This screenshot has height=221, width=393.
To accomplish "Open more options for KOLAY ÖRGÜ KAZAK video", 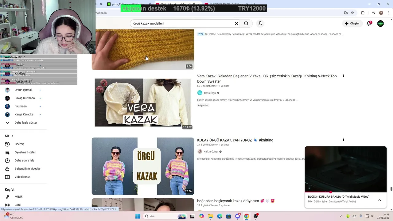I will [x=343, y=139].
